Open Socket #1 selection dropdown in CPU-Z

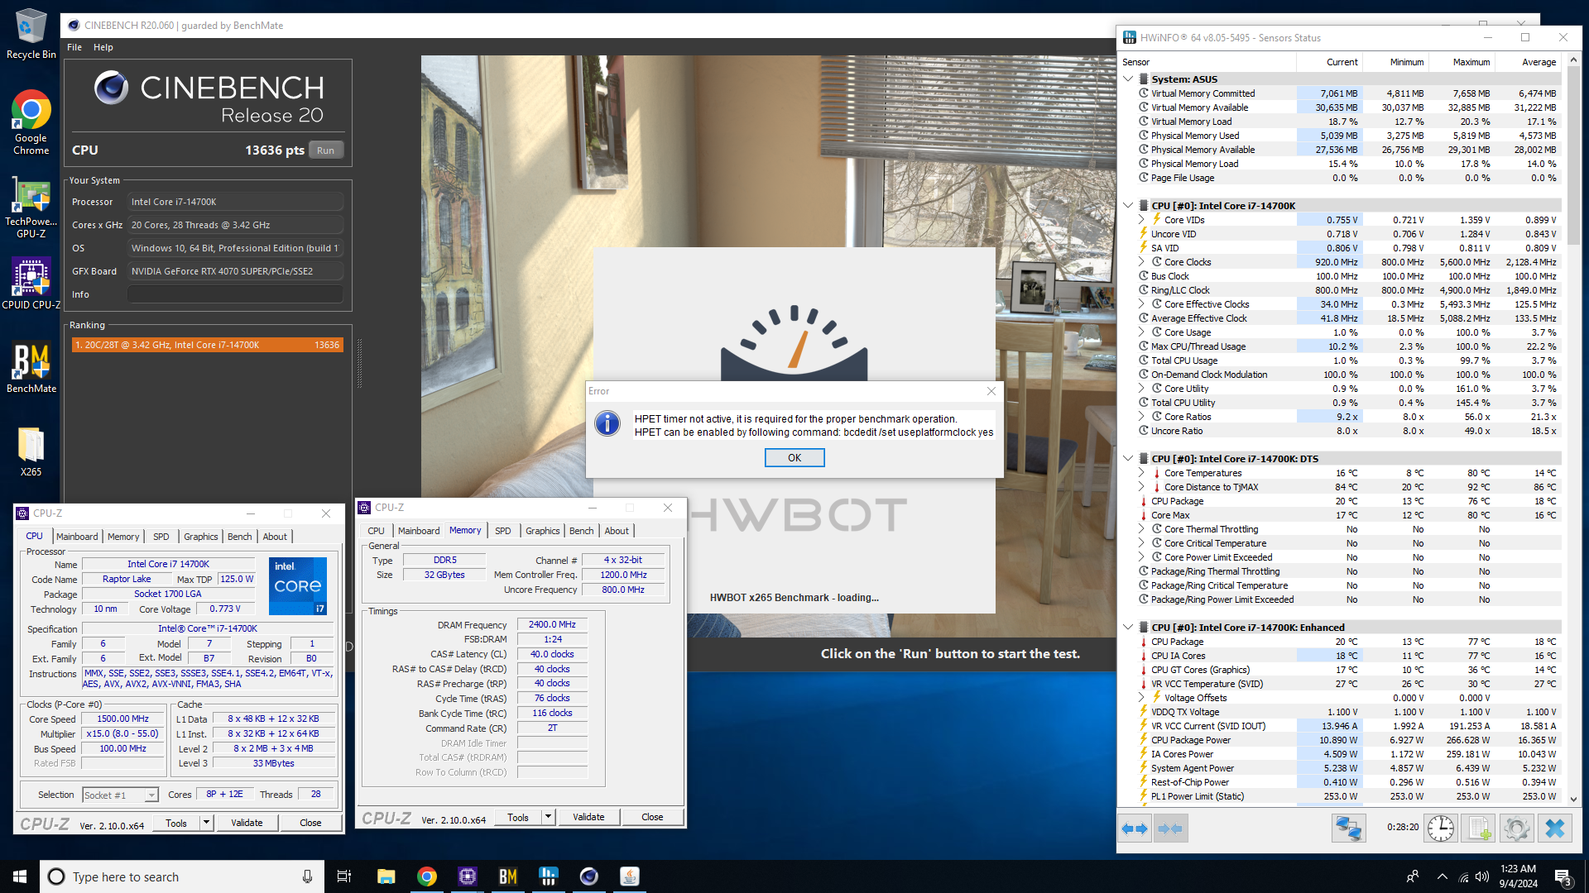[151, 795]
